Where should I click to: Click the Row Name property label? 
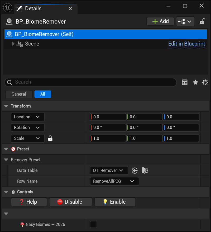pos(27,181)
